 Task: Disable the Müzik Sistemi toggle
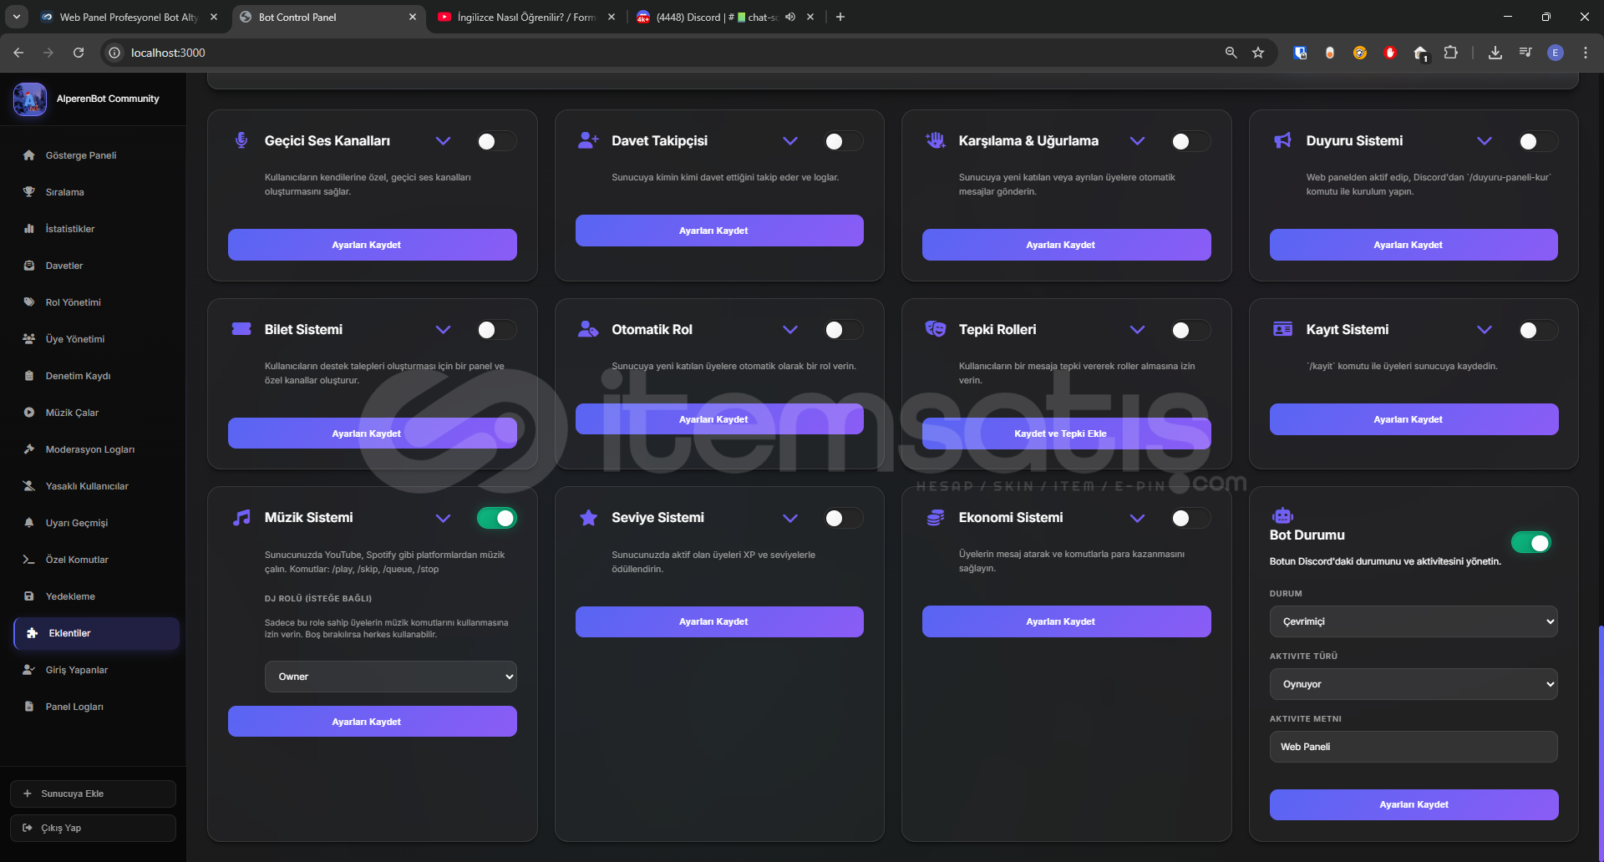[496, 519]
